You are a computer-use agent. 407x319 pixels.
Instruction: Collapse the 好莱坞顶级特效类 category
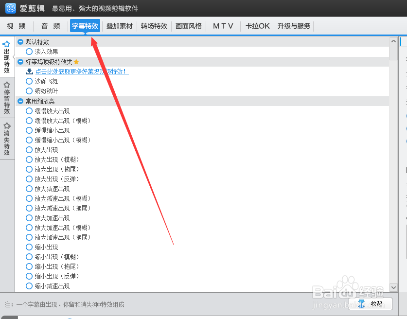pos(19,62)
